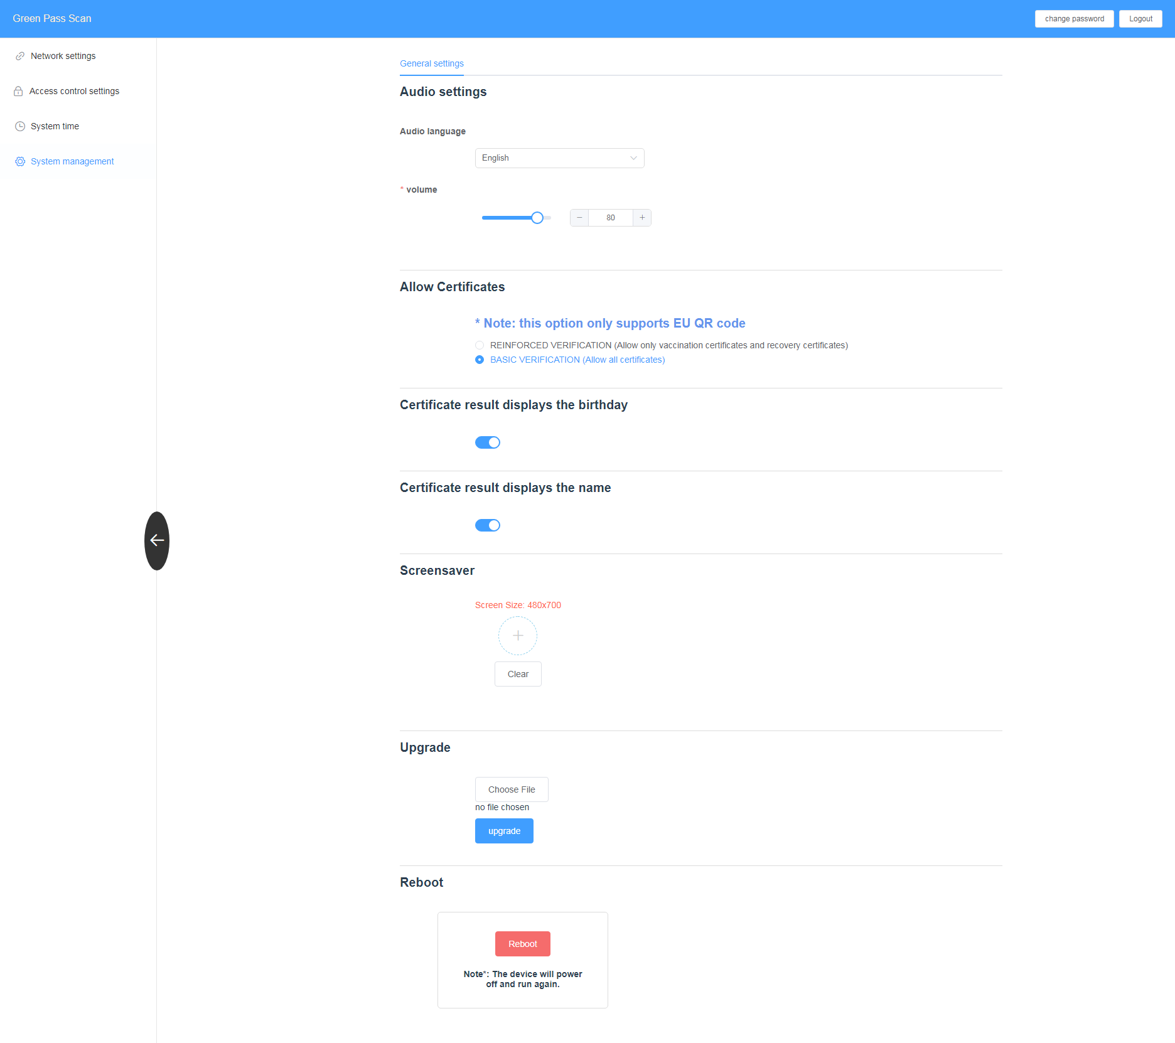Open System time menu item
Image resolution: width=1175 pixels, height=1043 pixels.
point(78,126)
